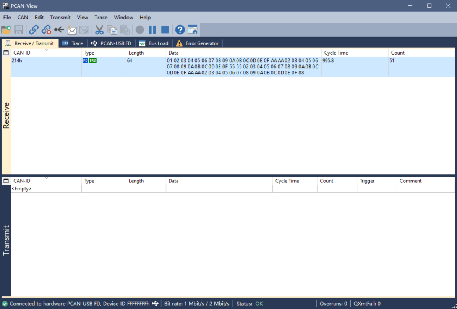Click the Reset hardware arrow icon

59,30
